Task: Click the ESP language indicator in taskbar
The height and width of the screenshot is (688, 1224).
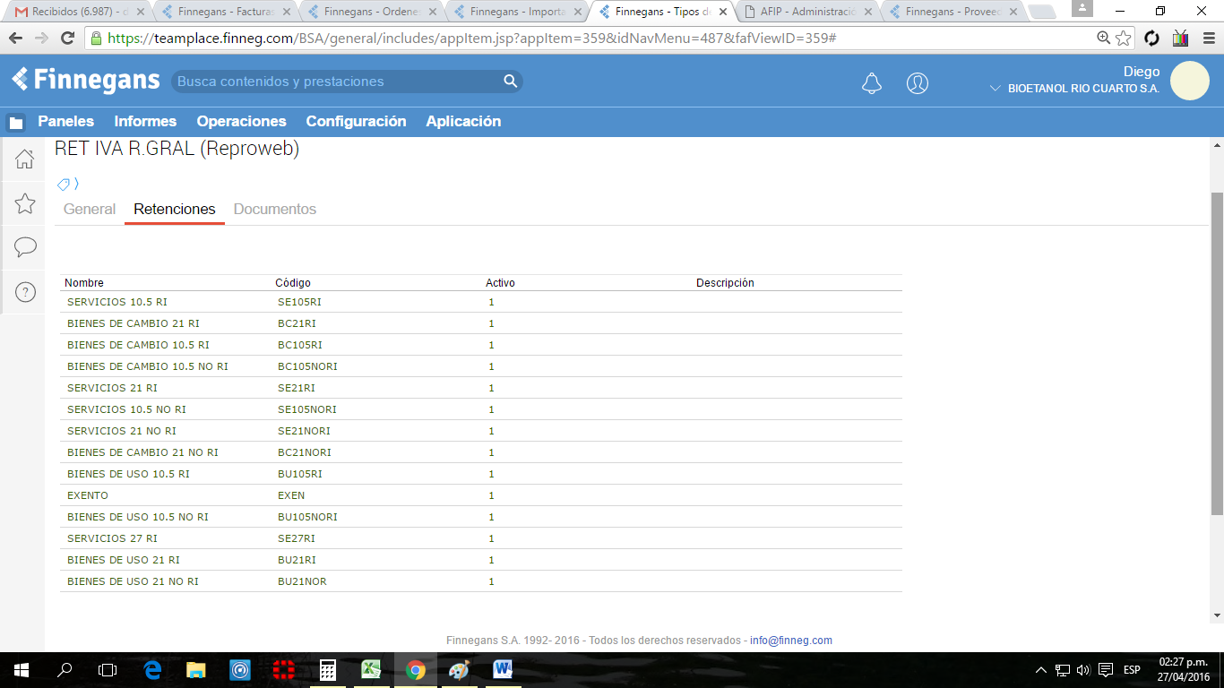Action: tap(1132, 670)
